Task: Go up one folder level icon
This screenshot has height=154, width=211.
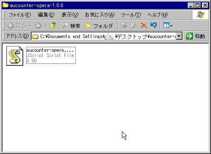Action: [53, 25]
